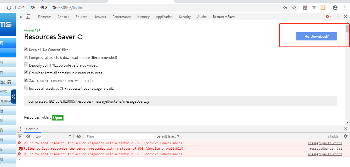This screenshot has height=167, width=350.
Task: Enable Beautify JS, HTML, CSS code option
Action: click(26, 65)
